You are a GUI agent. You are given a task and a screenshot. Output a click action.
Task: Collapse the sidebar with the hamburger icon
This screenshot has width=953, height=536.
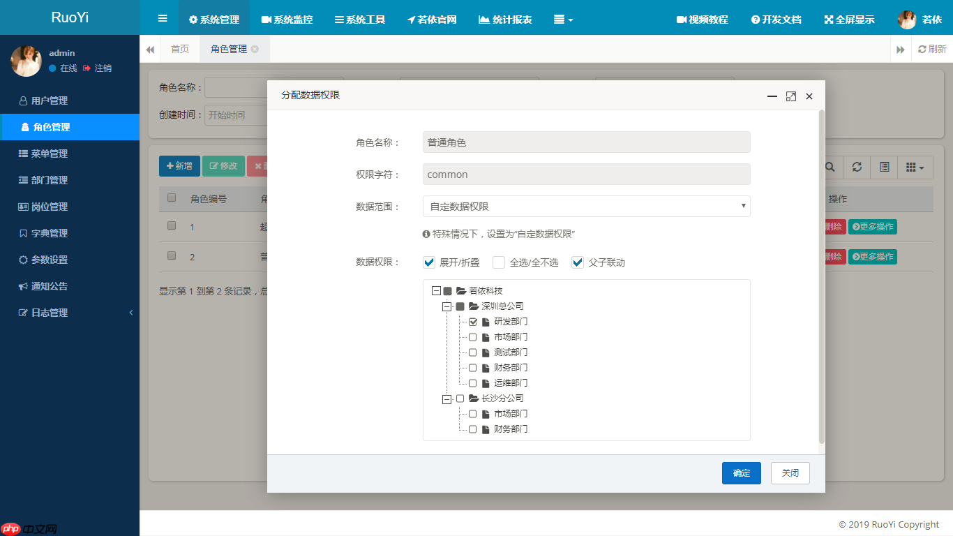pos(162,17)
